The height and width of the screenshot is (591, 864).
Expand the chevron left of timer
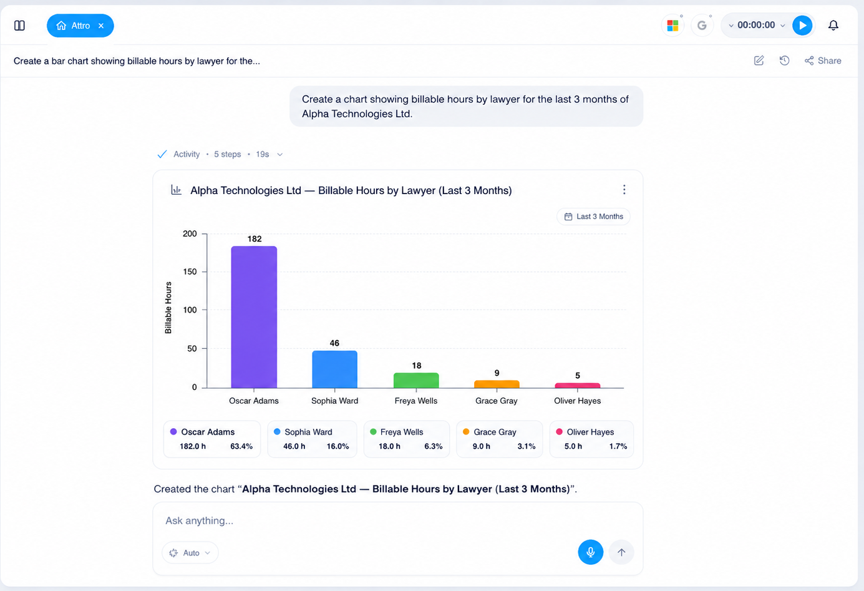pos(731,26)
